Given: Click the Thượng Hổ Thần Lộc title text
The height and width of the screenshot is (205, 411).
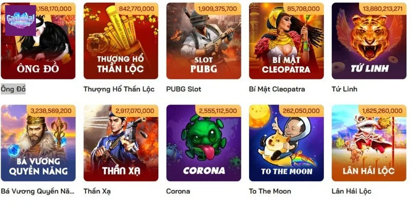Looking at the screenshot, I should click(119, 89).
